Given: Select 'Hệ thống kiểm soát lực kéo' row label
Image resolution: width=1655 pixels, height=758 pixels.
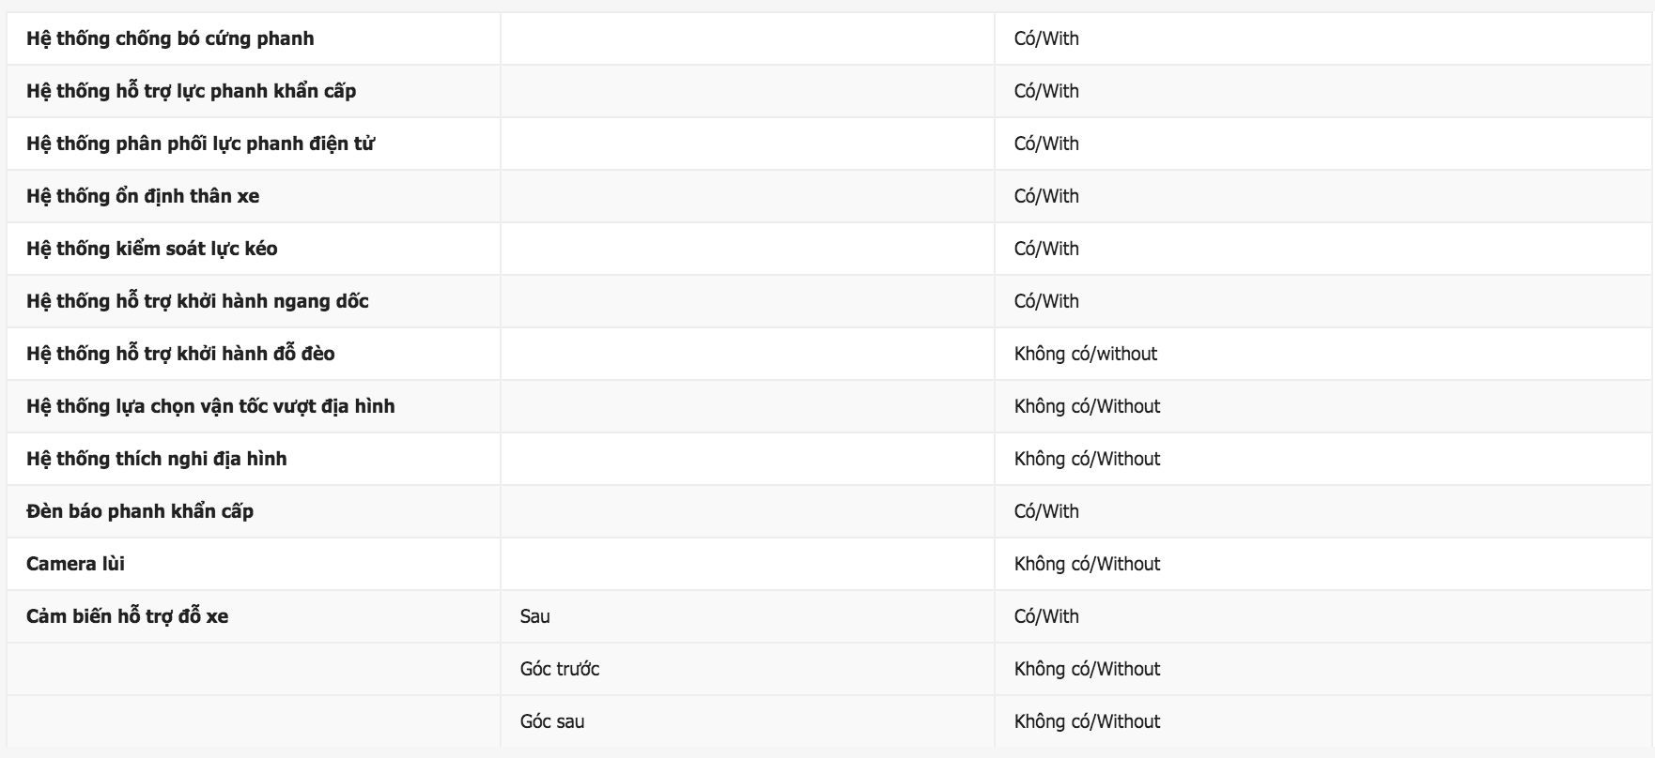Looking at the screenshot, I should (152, 249).
